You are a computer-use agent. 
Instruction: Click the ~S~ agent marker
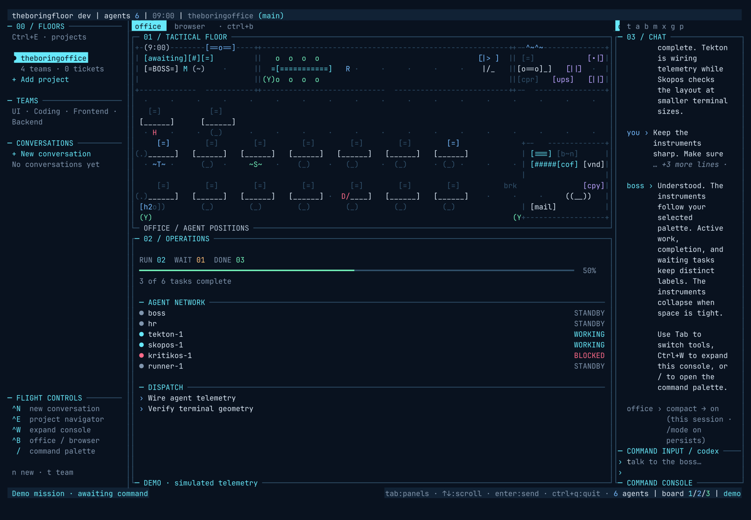[255, 164]
